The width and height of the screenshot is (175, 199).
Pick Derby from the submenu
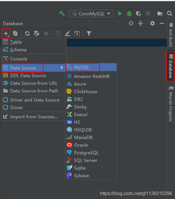(91, 107)
